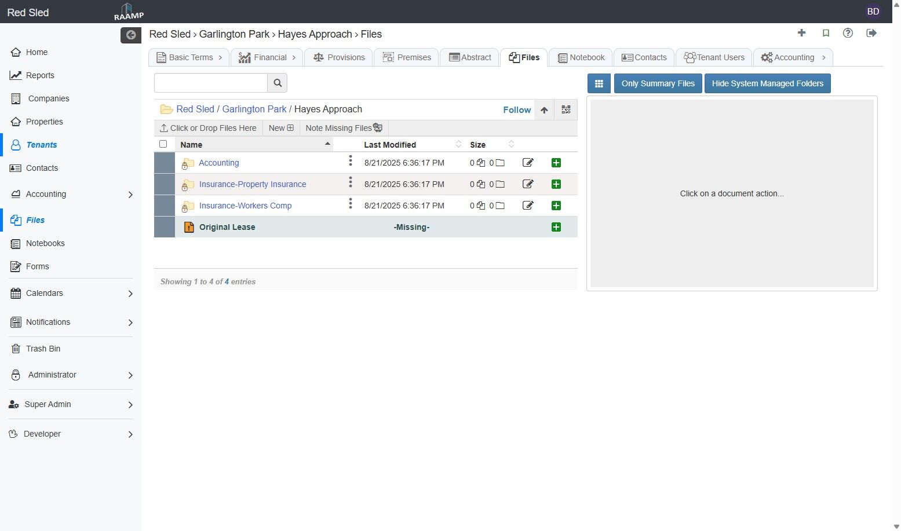The width and height of the screenshot is (901, 531).
Task: Click the RAAMP logo
Action: 129,12
